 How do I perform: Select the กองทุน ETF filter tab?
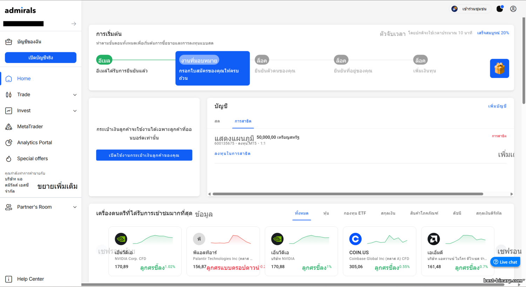click(355, 213)
